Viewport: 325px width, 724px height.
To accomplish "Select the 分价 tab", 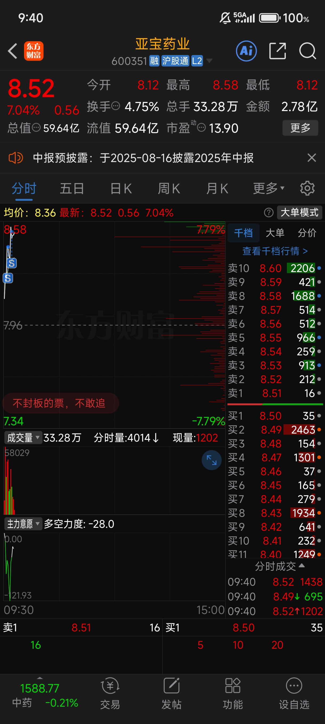I will pos(307,233).
